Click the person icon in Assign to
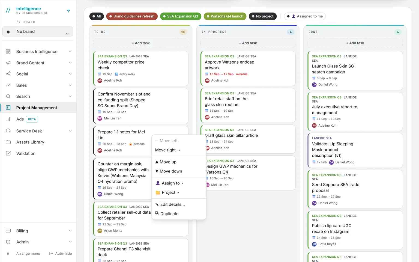This screenshot has height=262, width=419. tap(158, 183)
